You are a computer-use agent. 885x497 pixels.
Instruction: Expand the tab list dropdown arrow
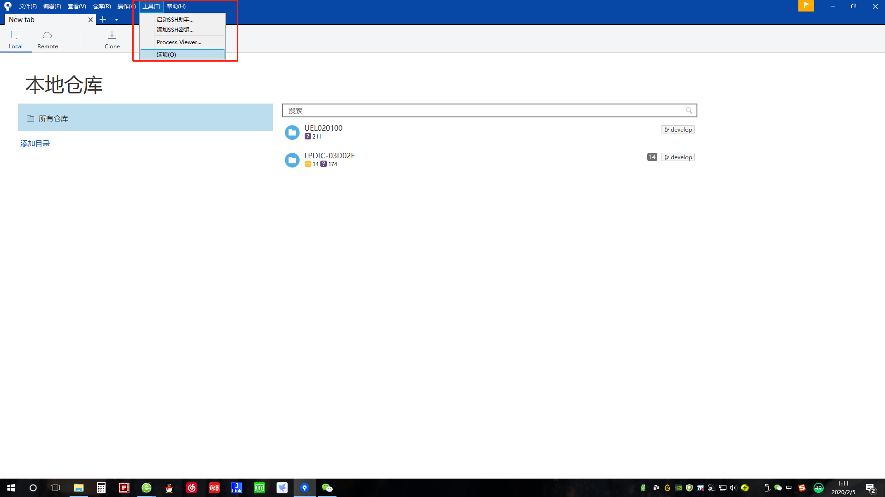(x=117, y=20)
